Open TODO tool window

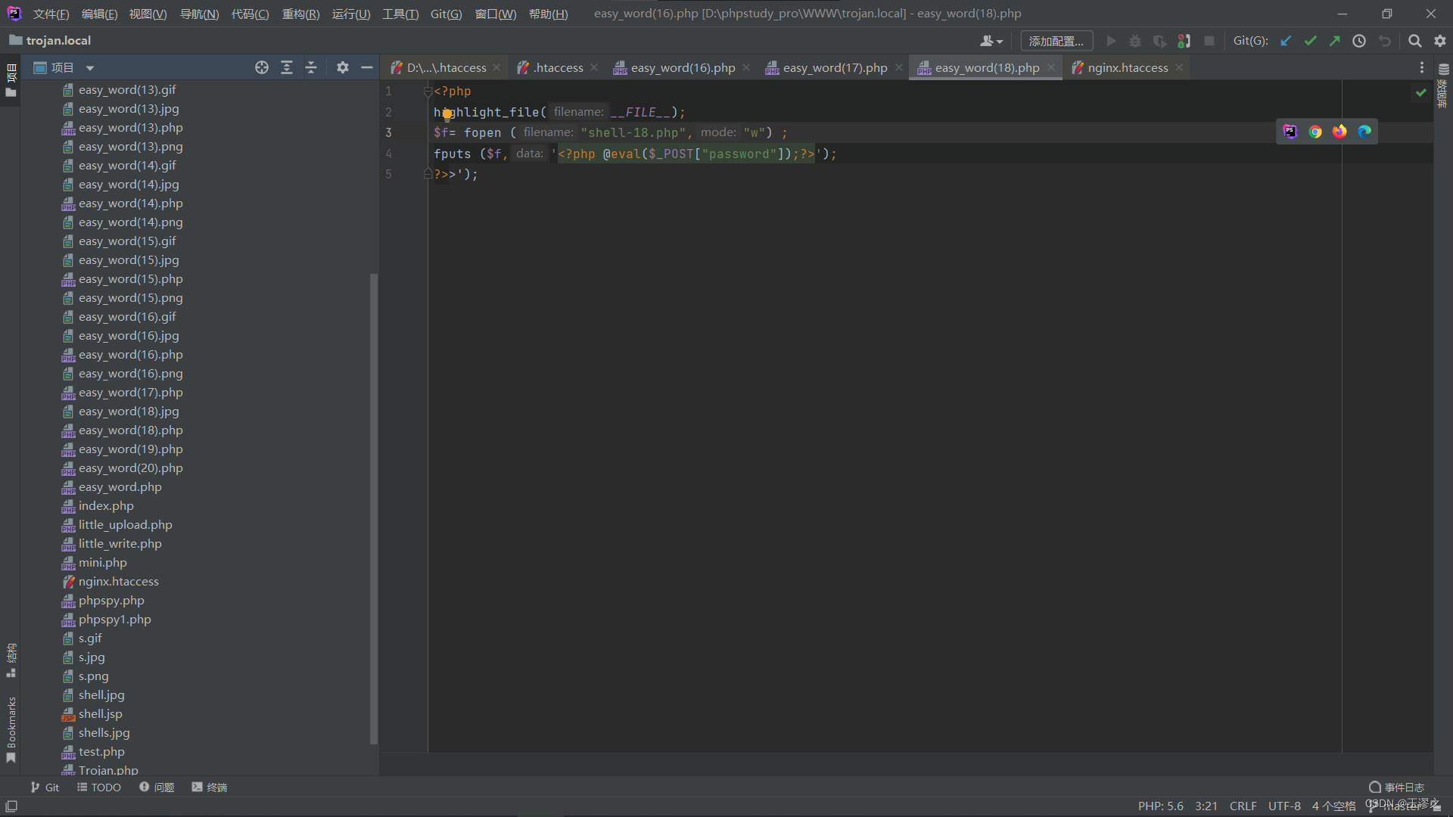pos(99,787)
